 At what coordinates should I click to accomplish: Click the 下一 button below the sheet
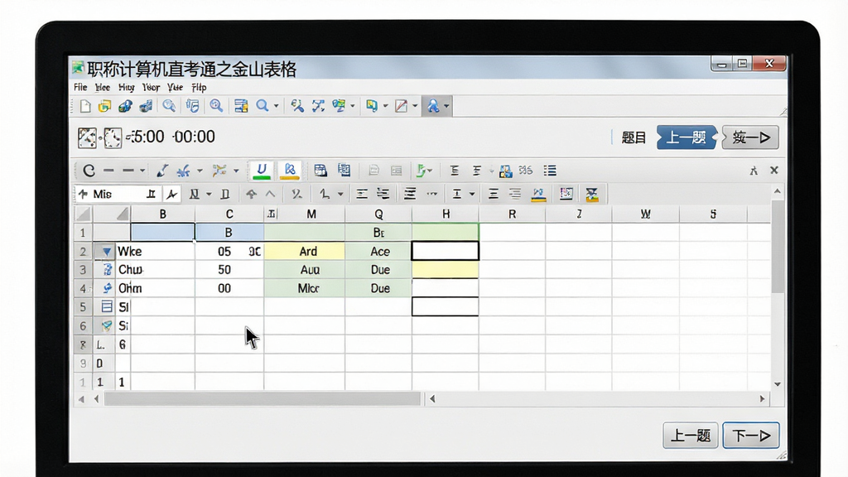[751, 436]
